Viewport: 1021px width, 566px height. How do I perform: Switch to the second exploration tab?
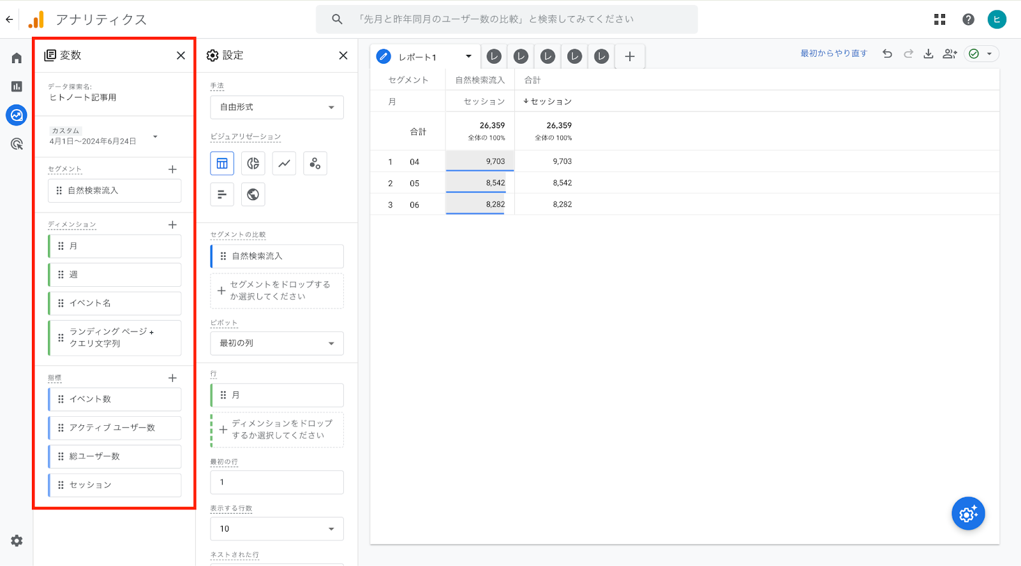494,56
